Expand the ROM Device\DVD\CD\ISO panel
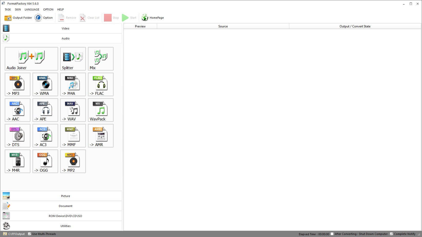422x237 pixels. (61, 216)
